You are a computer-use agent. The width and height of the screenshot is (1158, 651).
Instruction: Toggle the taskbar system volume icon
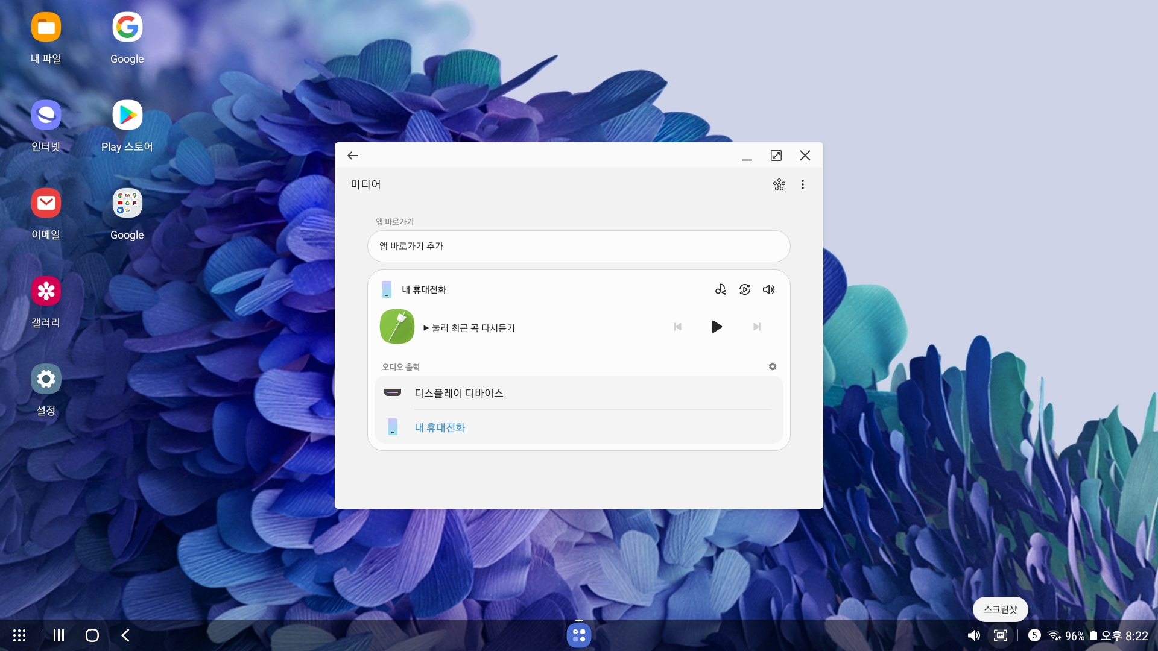(973, 635)
